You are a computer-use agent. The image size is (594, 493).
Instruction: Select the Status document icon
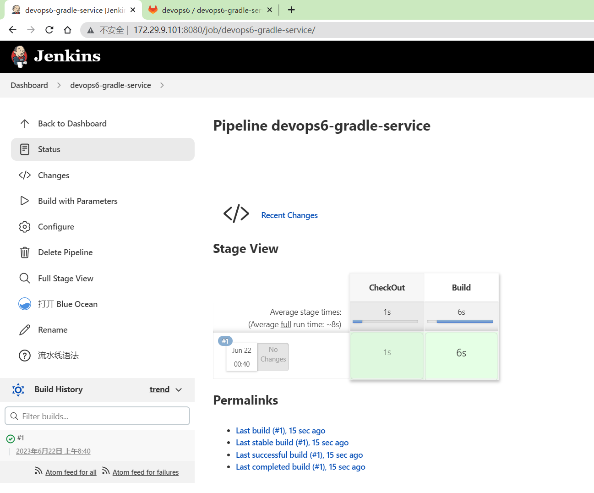(25, 149)
